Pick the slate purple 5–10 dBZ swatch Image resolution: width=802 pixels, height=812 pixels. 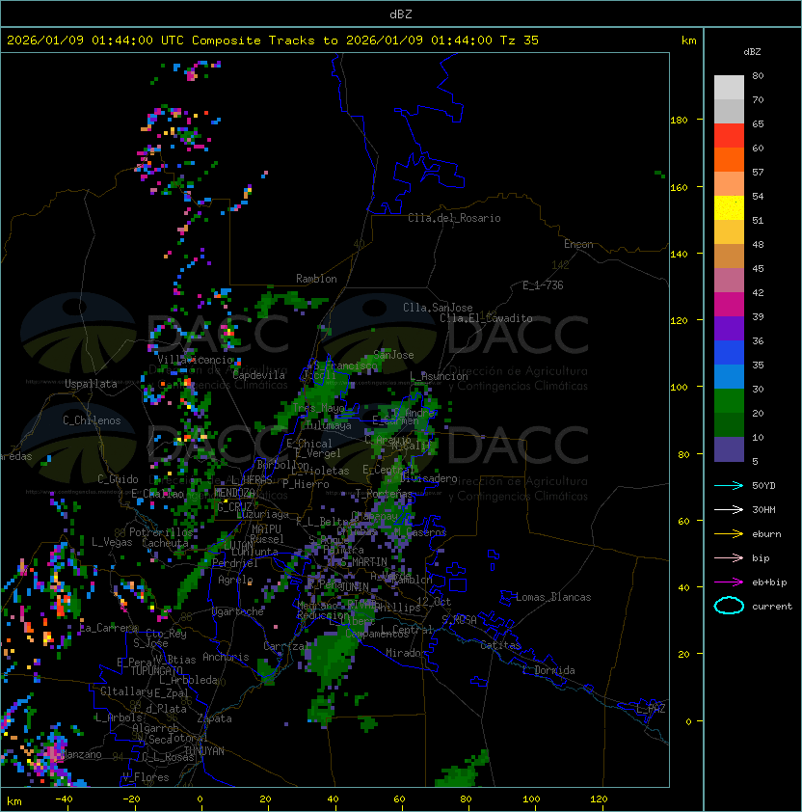(729, 449)
